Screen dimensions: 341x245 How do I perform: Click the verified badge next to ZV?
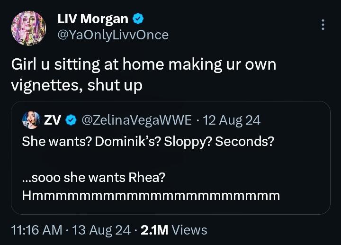tap(71, 120)
